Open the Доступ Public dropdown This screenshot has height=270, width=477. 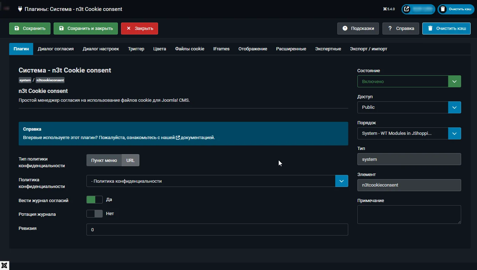tap(409, 107)
